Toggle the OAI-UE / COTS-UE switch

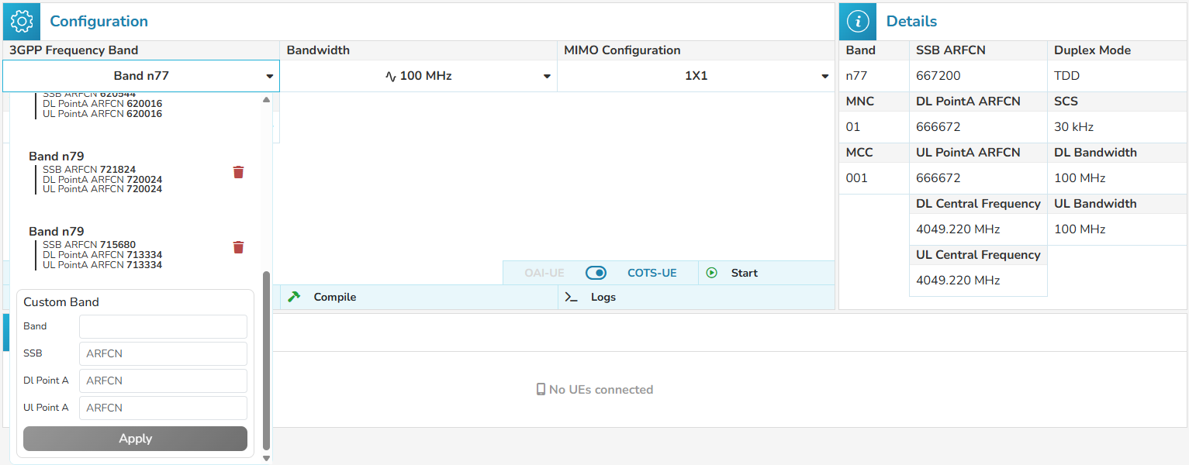596,273
